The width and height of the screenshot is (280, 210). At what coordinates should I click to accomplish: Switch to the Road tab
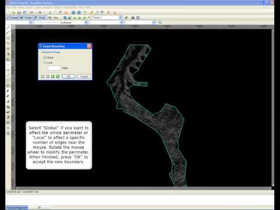[x=40, y=17]
